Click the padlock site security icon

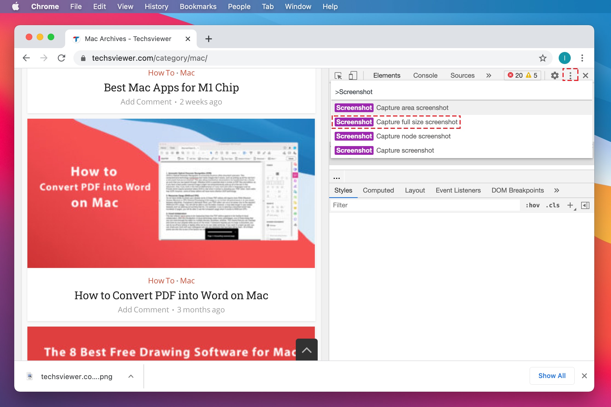[83, 58]
